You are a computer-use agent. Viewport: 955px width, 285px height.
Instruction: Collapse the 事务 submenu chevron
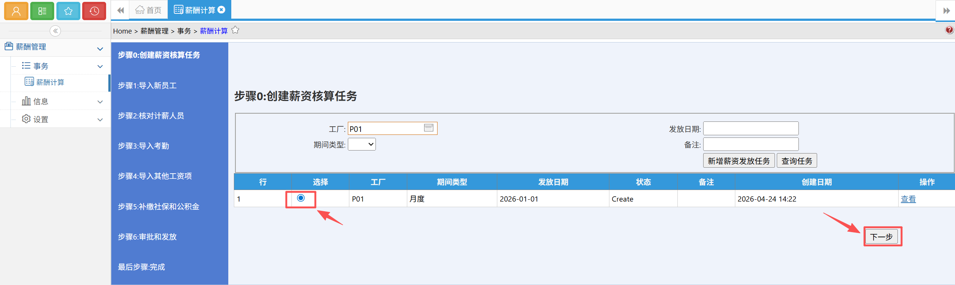point(100,67)
